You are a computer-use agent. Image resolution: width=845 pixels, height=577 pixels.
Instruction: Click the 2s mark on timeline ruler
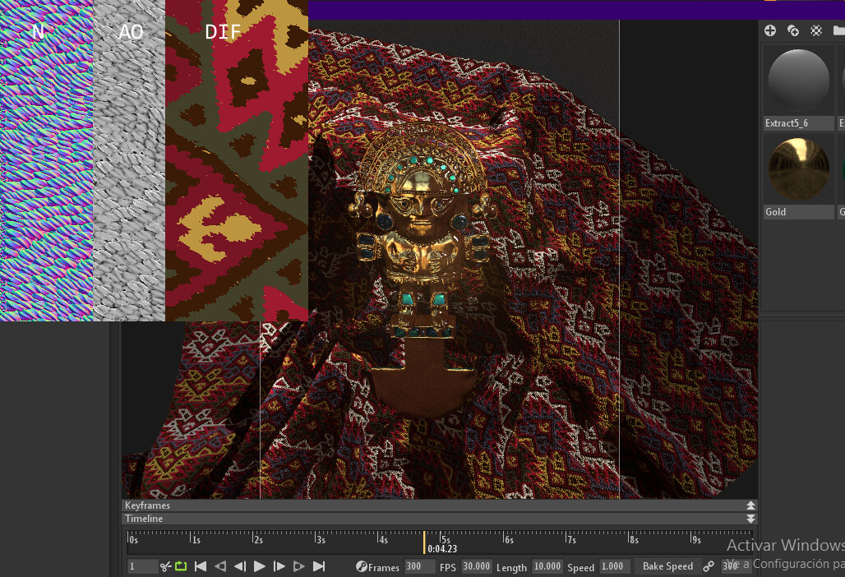click(257, 539)
